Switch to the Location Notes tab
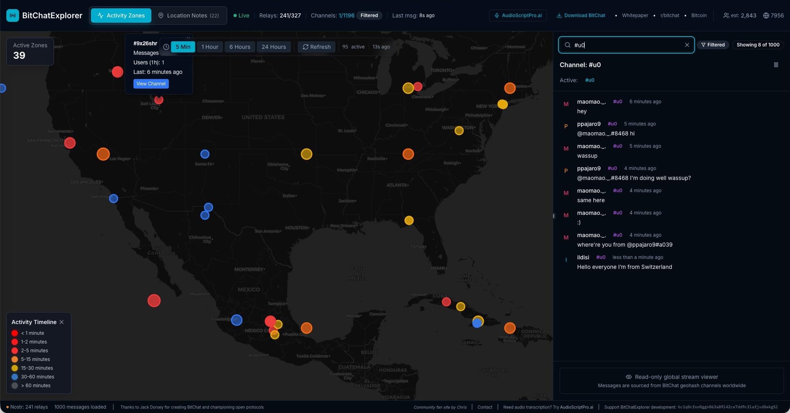Viewport: 790px width, 413px height. pos(188,15)
